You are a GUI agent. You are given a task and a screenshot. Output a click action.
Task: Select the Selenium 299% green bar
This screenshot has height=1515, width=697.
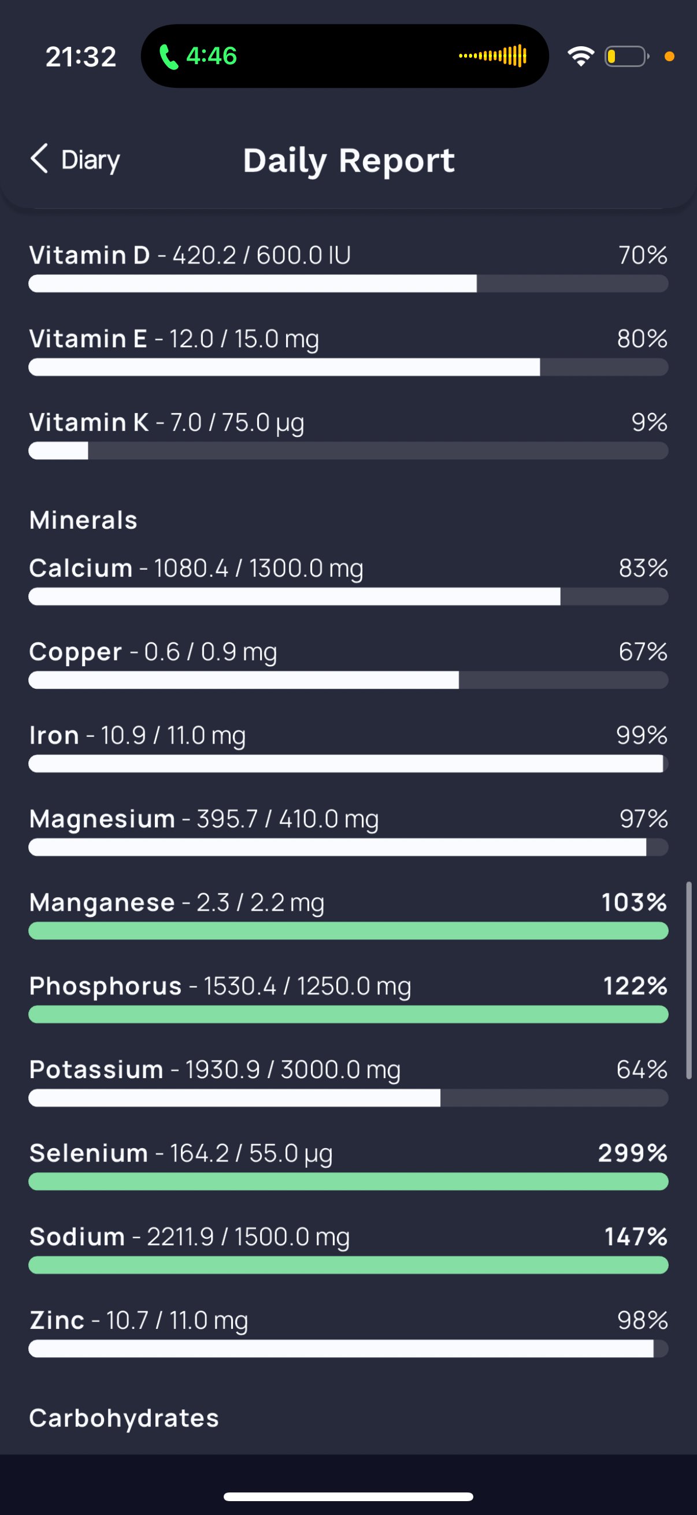348,1182
